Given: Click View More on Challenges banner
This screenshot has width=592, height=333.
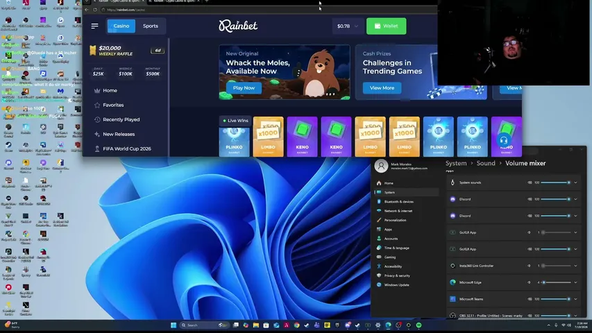Looking at the screenshot, I should tap(382, 88).
